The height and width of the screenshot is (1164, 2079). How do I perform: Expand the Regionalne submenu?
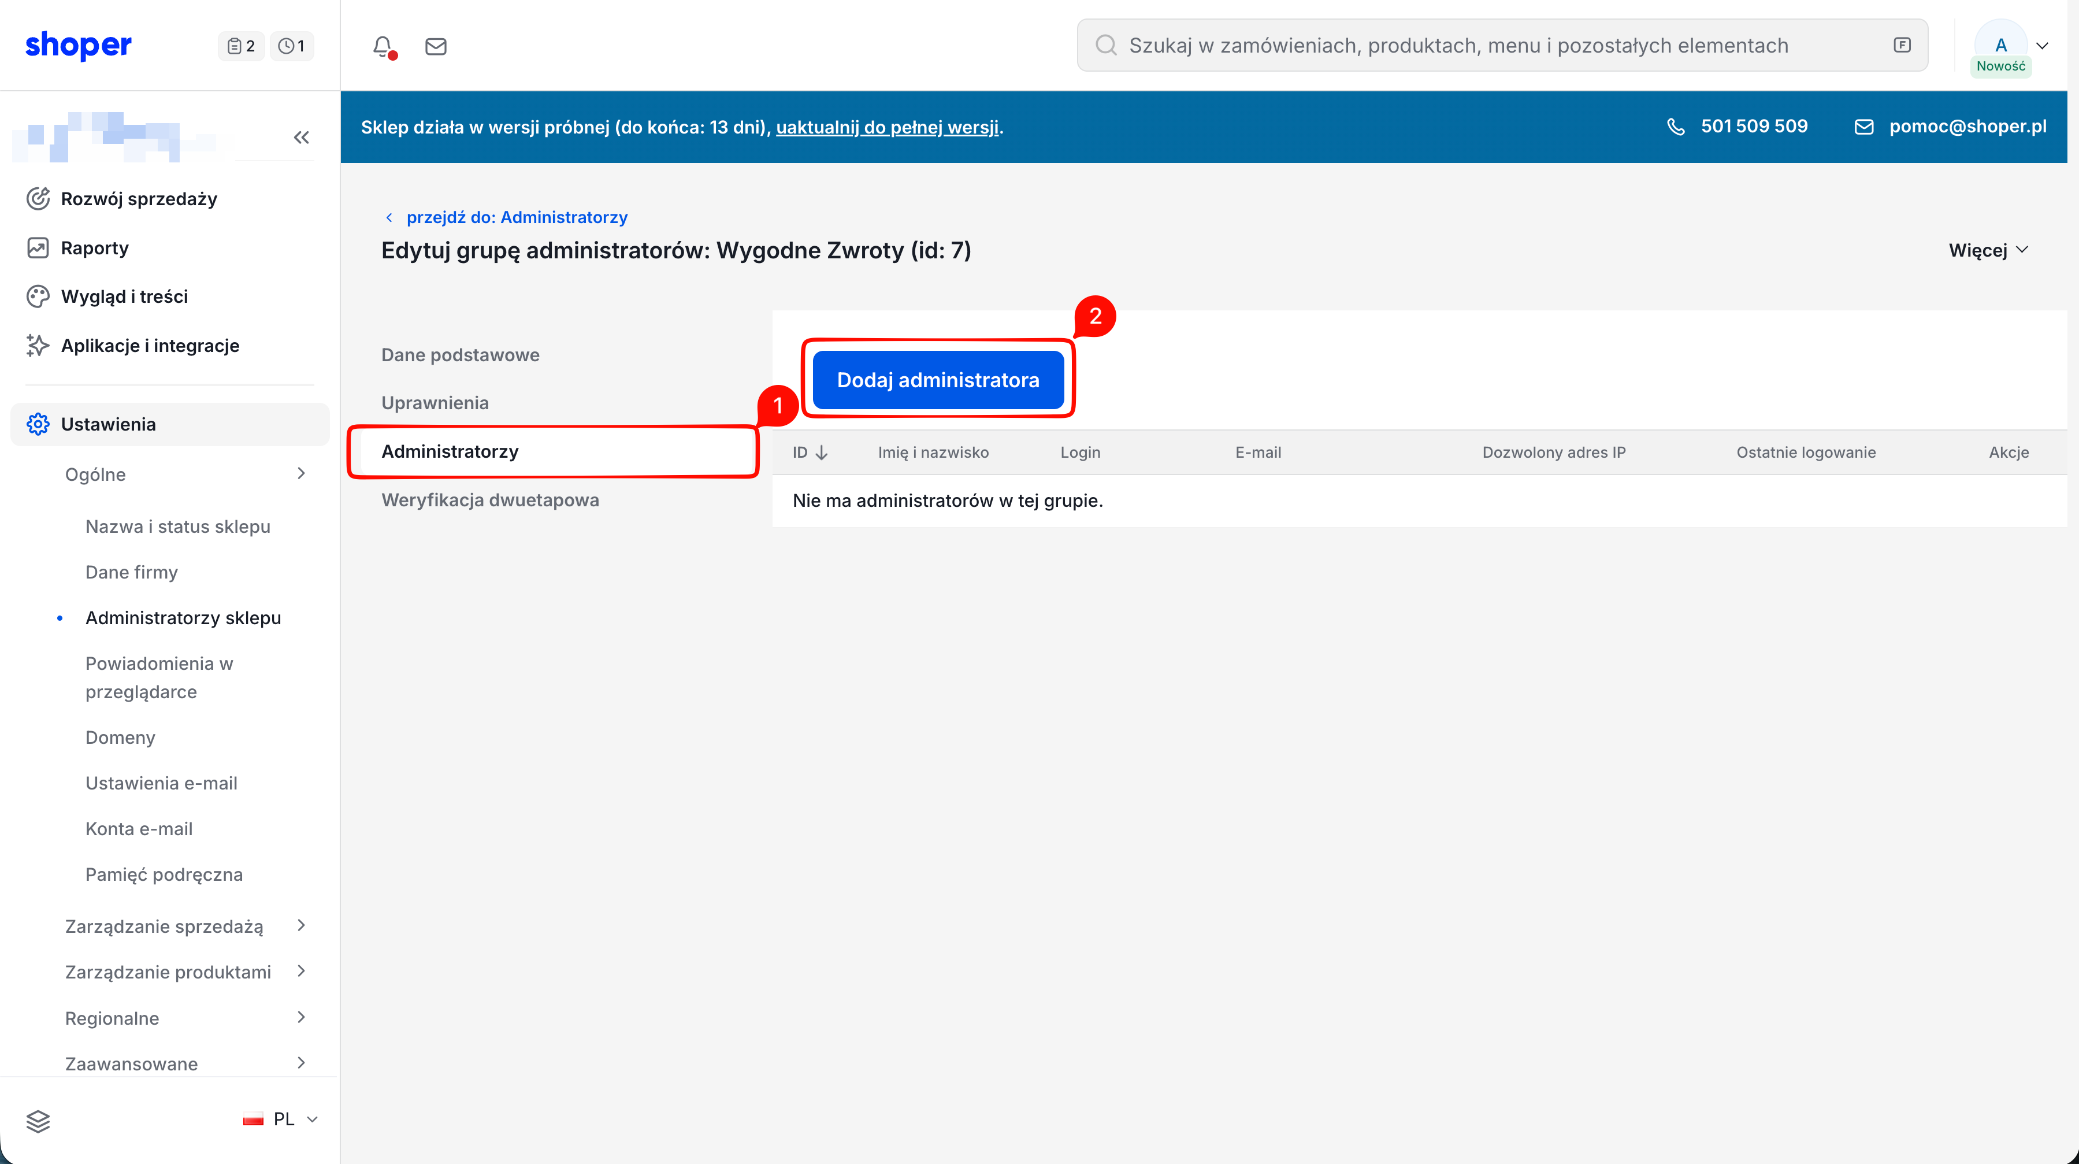301,1017
